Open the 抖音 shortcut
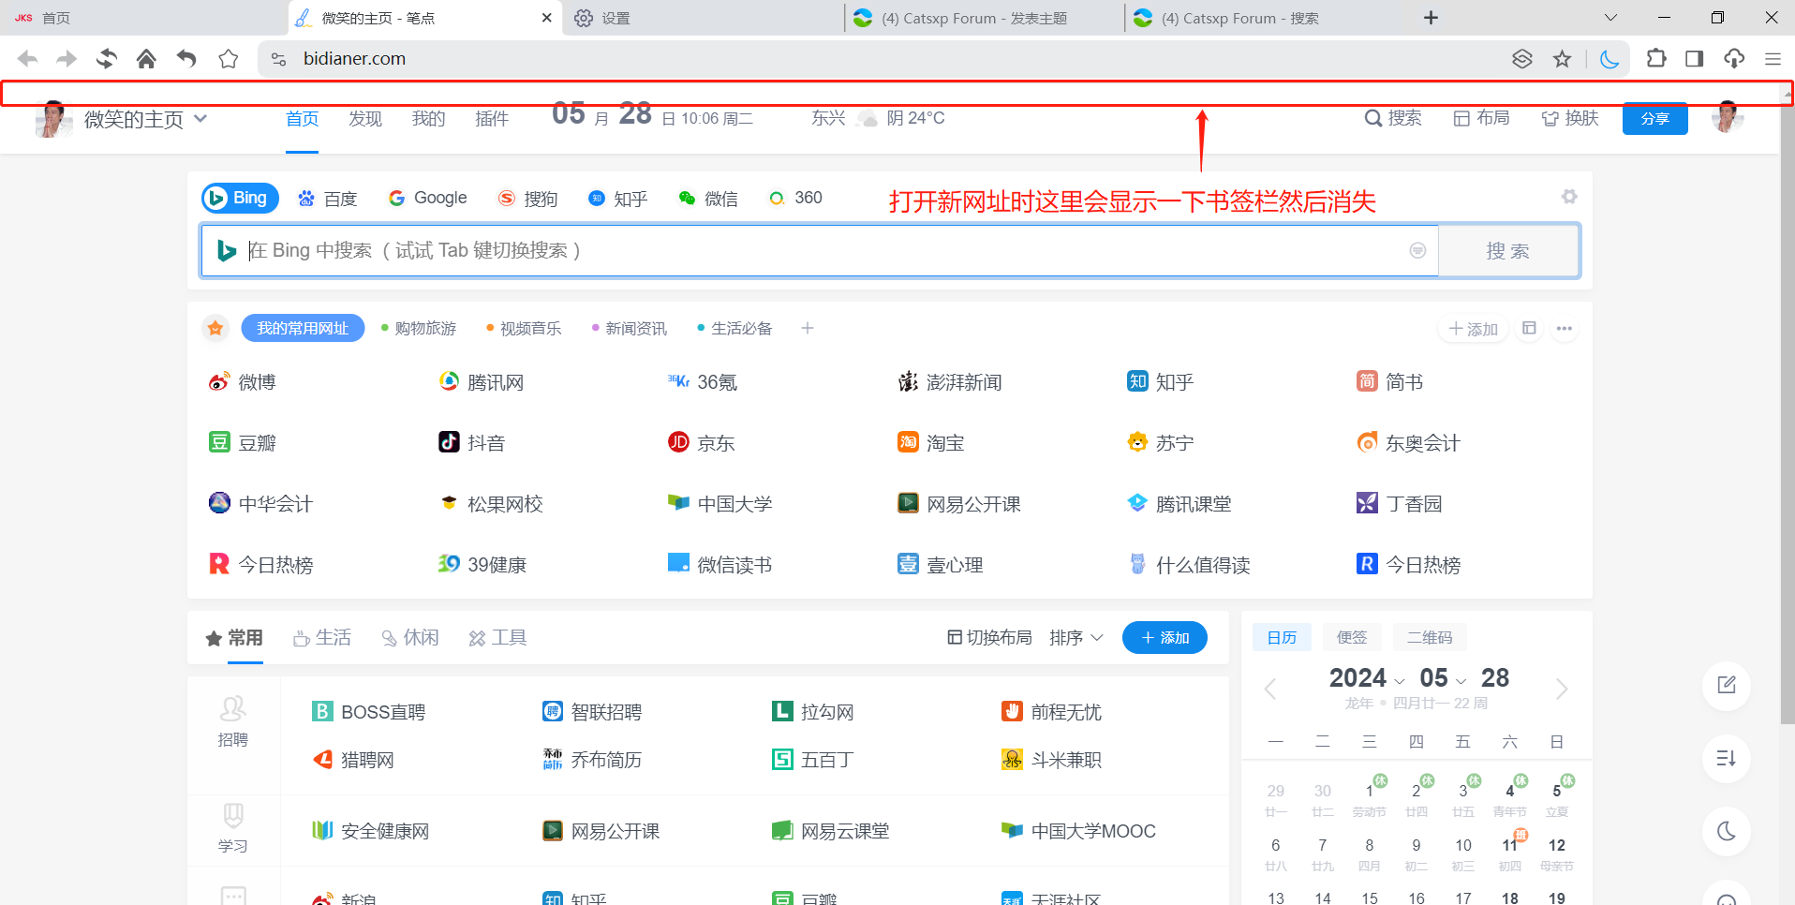 (472, 443)
